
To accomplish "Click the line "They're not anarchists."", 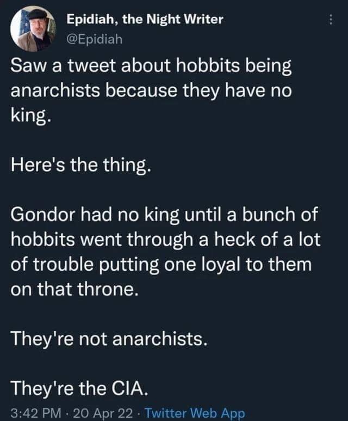I will point(109,338).
